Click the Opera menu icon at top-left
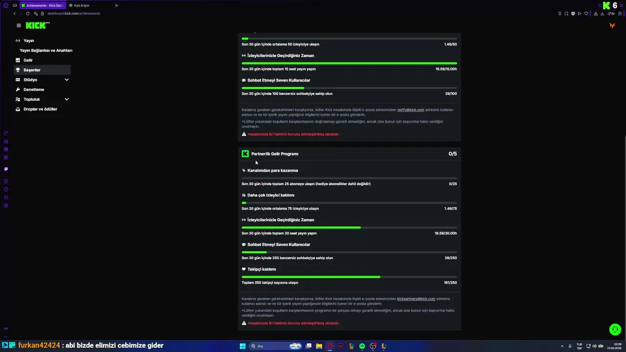 coord(6,5)
